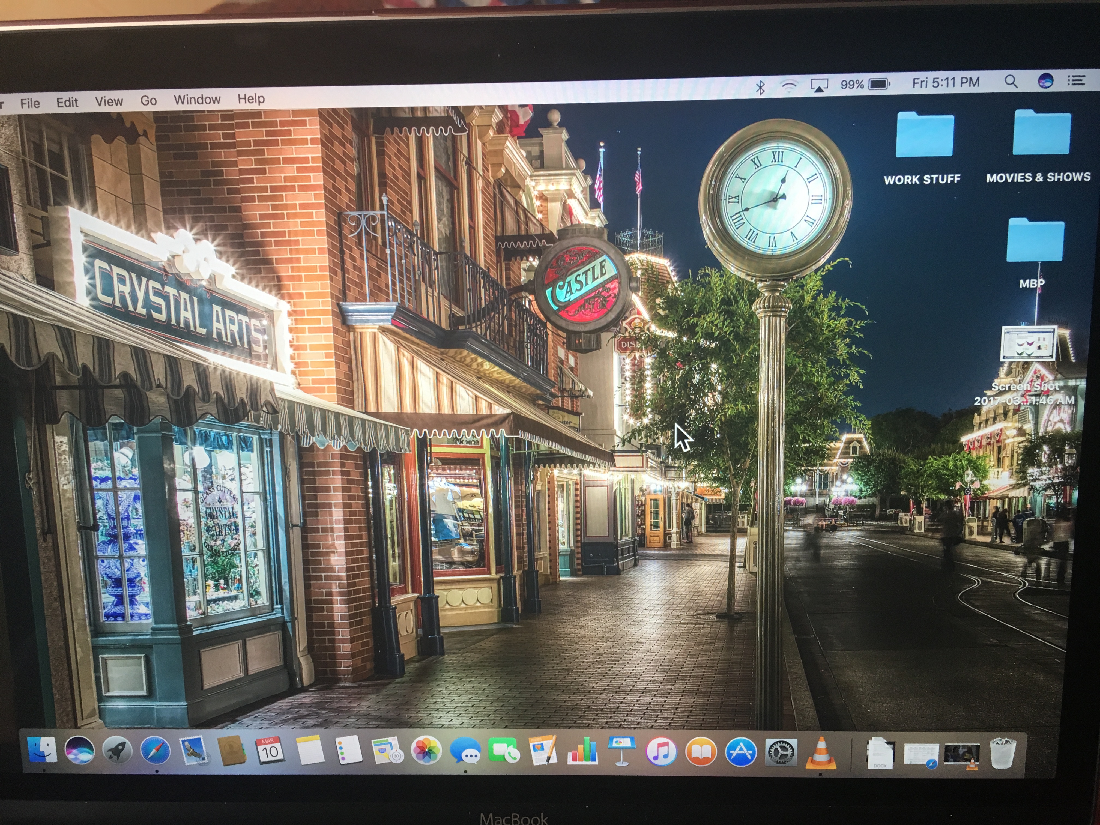The image size is (1100, 825).
Task: Open the FaceTime app in Dock
Action: tap(504, 751)
